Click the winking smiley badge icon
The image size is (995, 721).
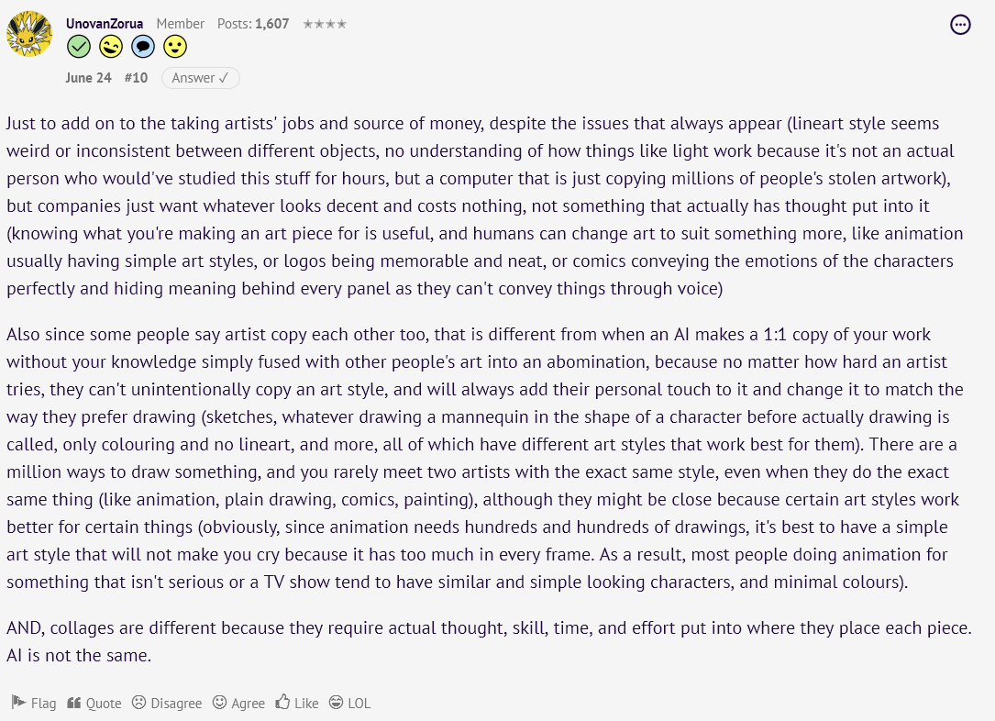click(111, 47)
